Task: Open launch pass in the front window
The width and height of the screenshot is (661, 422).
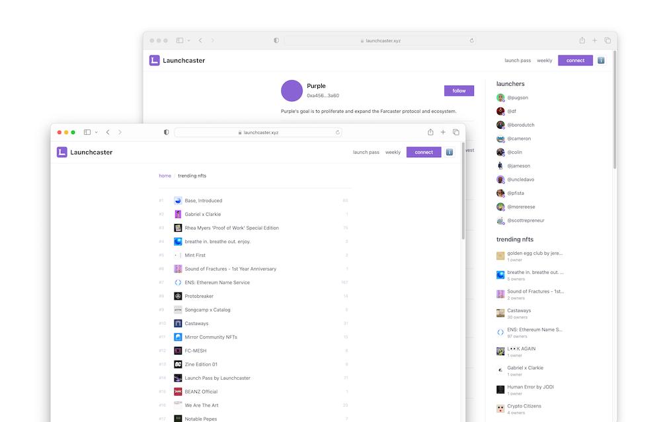Action: [x=366, y=152]
